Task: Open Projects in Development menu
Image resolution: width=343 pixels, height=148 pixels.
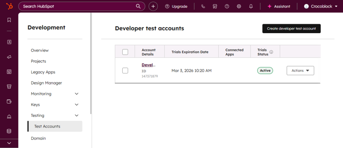Action: point(39,61)
